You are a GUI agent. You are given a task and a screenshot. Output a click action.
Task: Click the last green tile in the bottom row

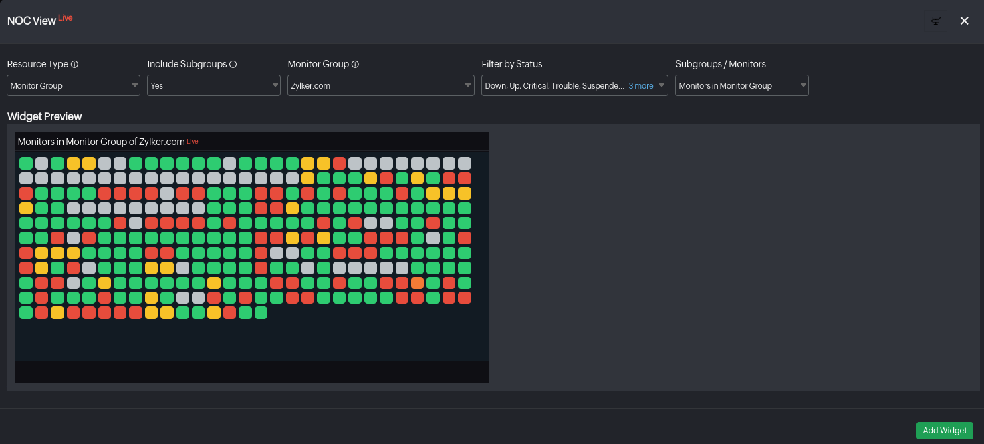coord(261,312)
